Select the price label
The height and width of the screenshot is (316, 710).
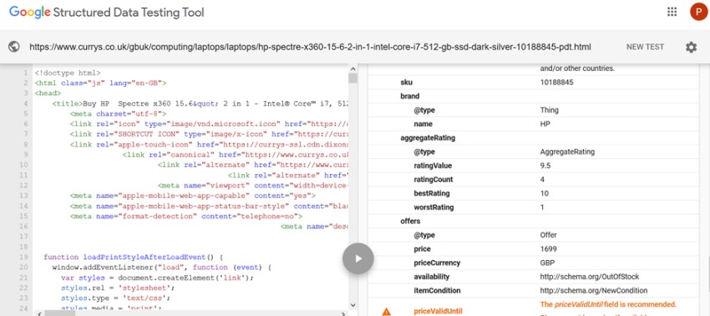[x=422, y=249]
